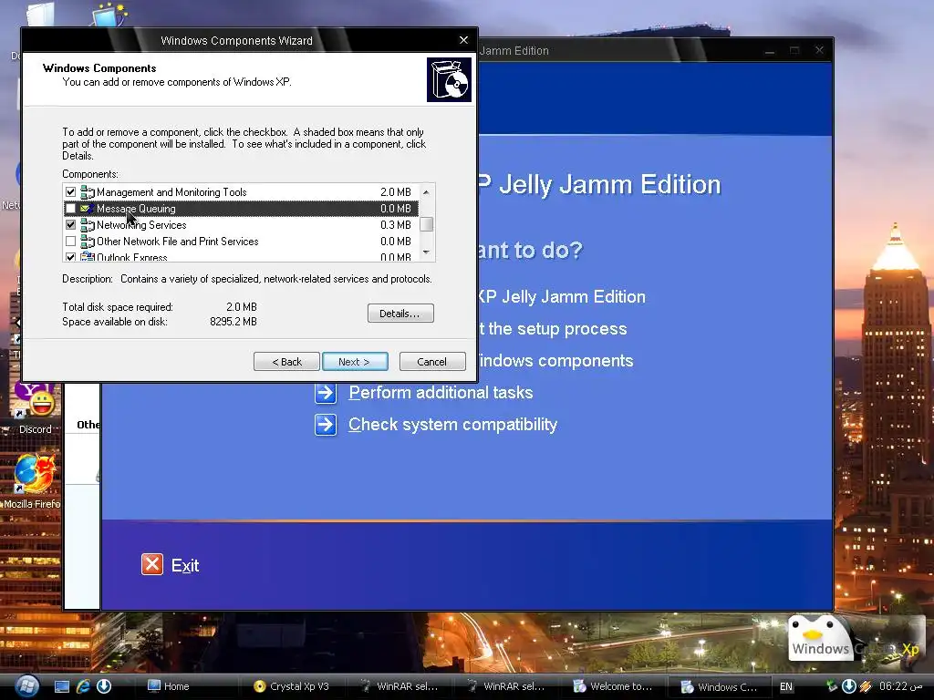Check Other Network File and Print Services
The height and width of the screenshot is (700, 934).
click(71, 242)
